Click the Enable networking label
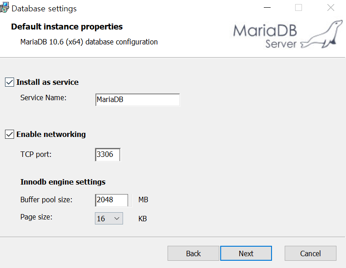This screenshot has width=346, height=268. click(x=51, y=134)
